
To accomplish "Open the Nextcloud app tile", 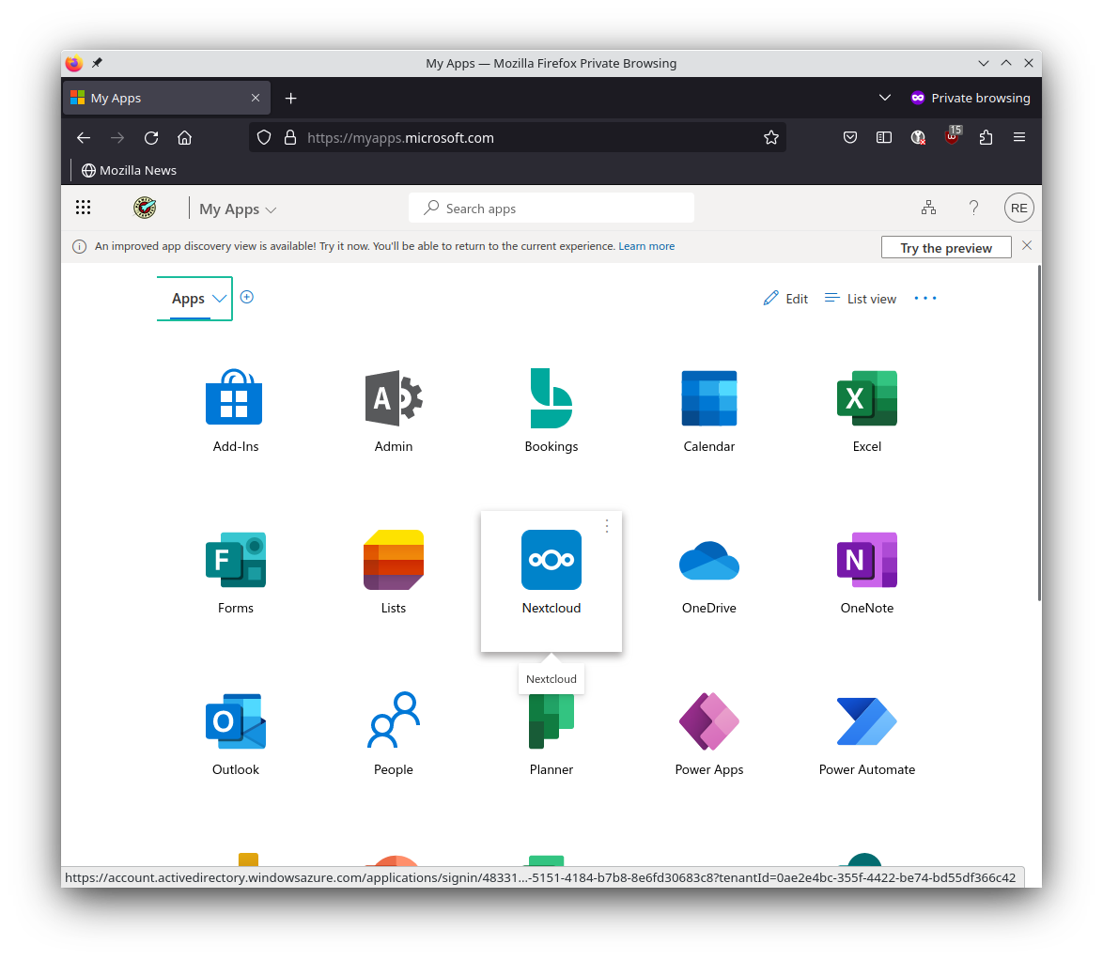I will click(x=551, y=561).
